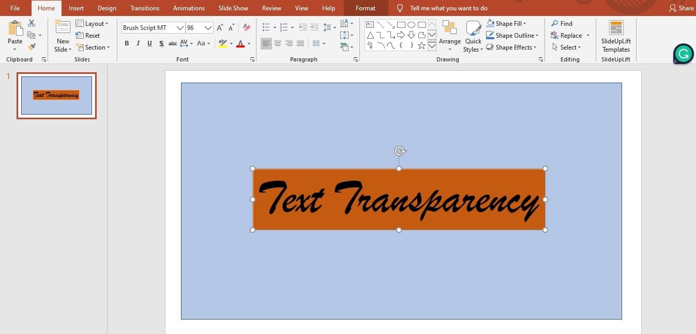Open the Slide Show tab
Viewport: 696px width, 334px height.
pos(233,8)
